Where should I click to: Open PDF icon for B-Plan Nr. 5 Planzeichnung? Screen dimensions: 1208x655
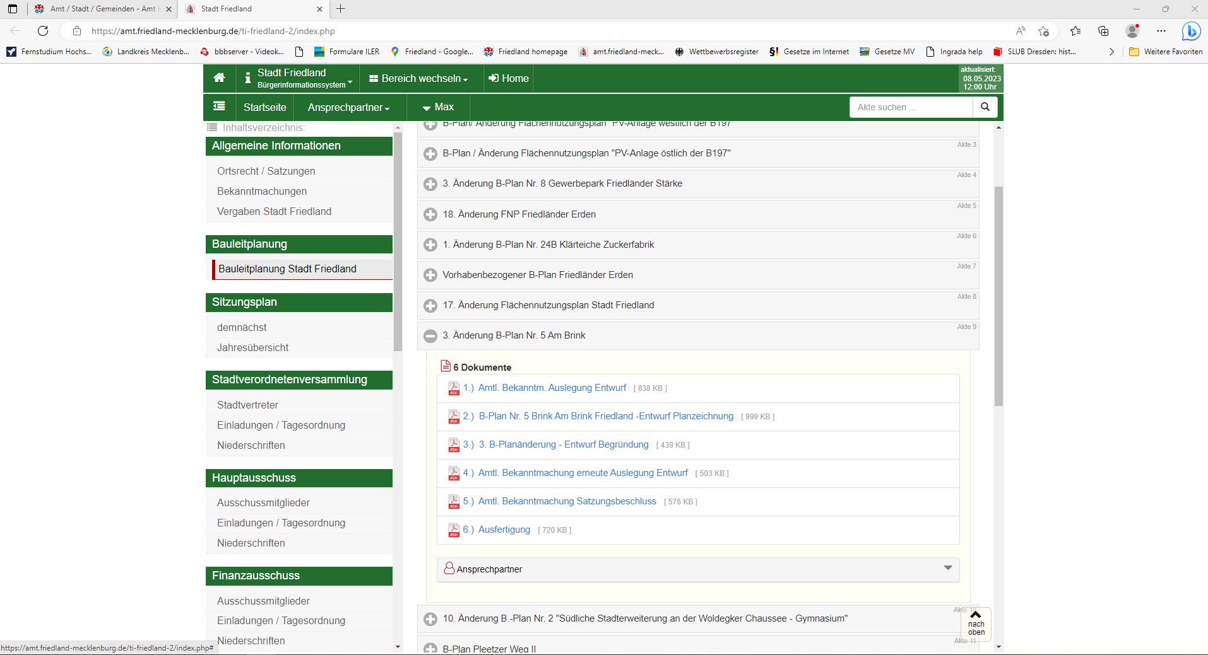tap(454, 417)
